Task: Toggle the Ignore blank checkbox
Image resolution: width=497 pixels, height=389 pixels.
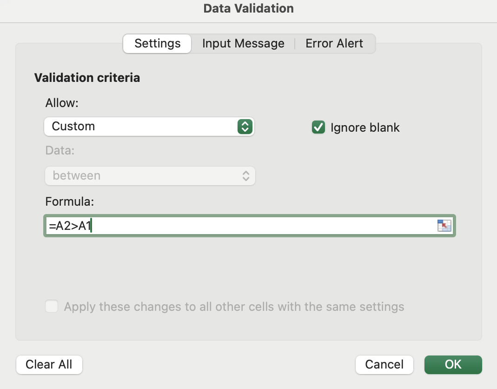Action: (x=318, y=127)
